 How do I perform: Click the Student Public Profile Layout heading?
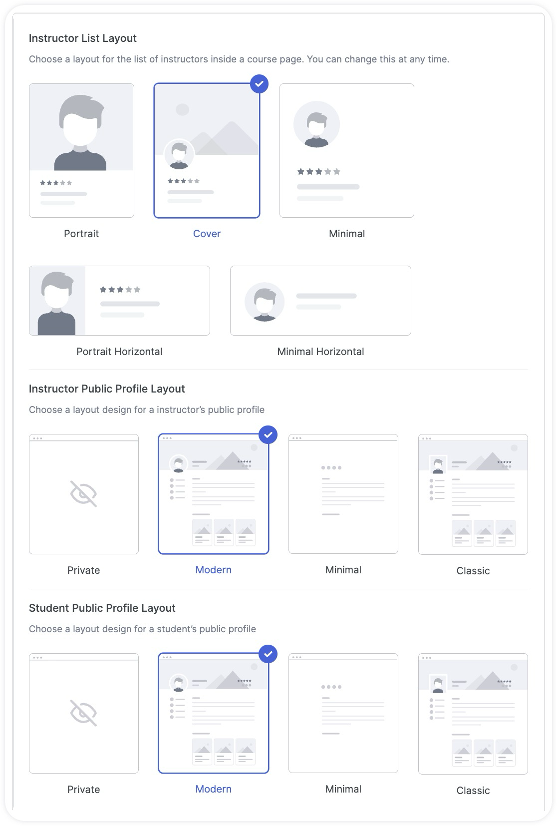[x=102, y=608]
